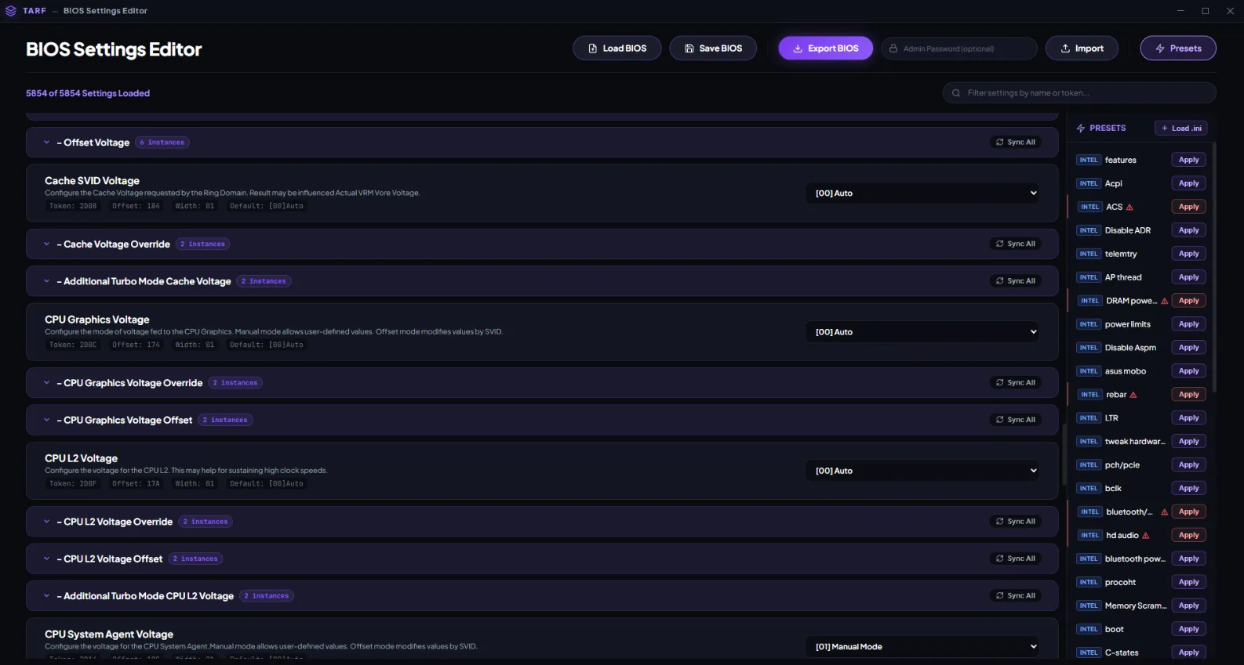This screenshot has width=1244, height=665.
Task: Click the warning icon beside the bluetooth preset
Action: point(1164,512)
